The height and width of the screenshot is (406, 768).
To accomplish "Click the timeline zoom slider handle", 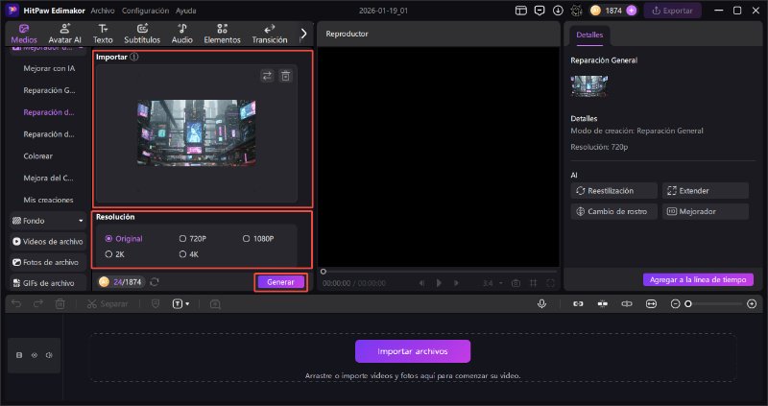I will [688, 304].
